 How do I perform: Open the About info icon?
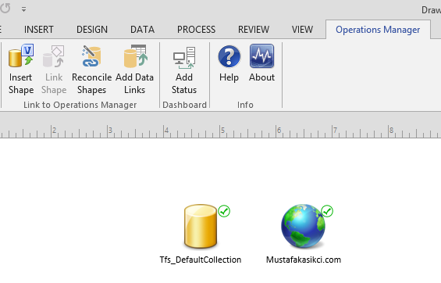(x=261, y=56)
